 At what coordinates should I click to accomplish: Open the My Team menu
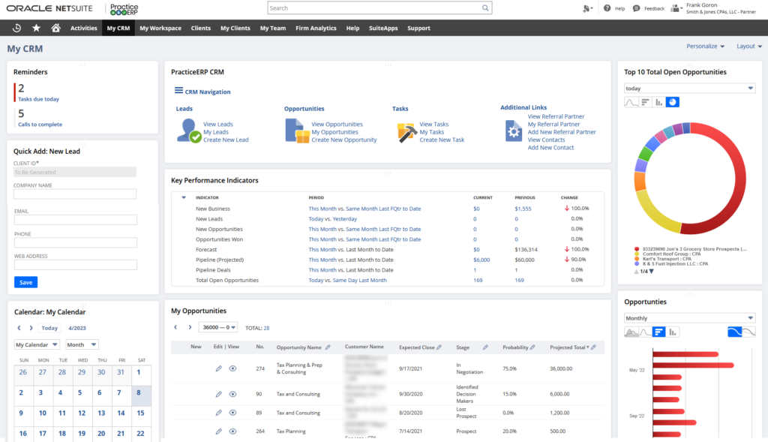[x=273, y=28]
